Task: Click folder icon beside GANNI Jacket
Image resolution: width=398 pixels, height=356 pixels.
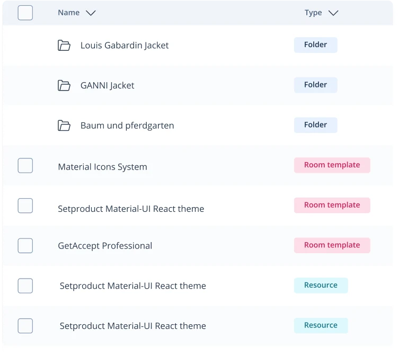Action: click(64, 85)
